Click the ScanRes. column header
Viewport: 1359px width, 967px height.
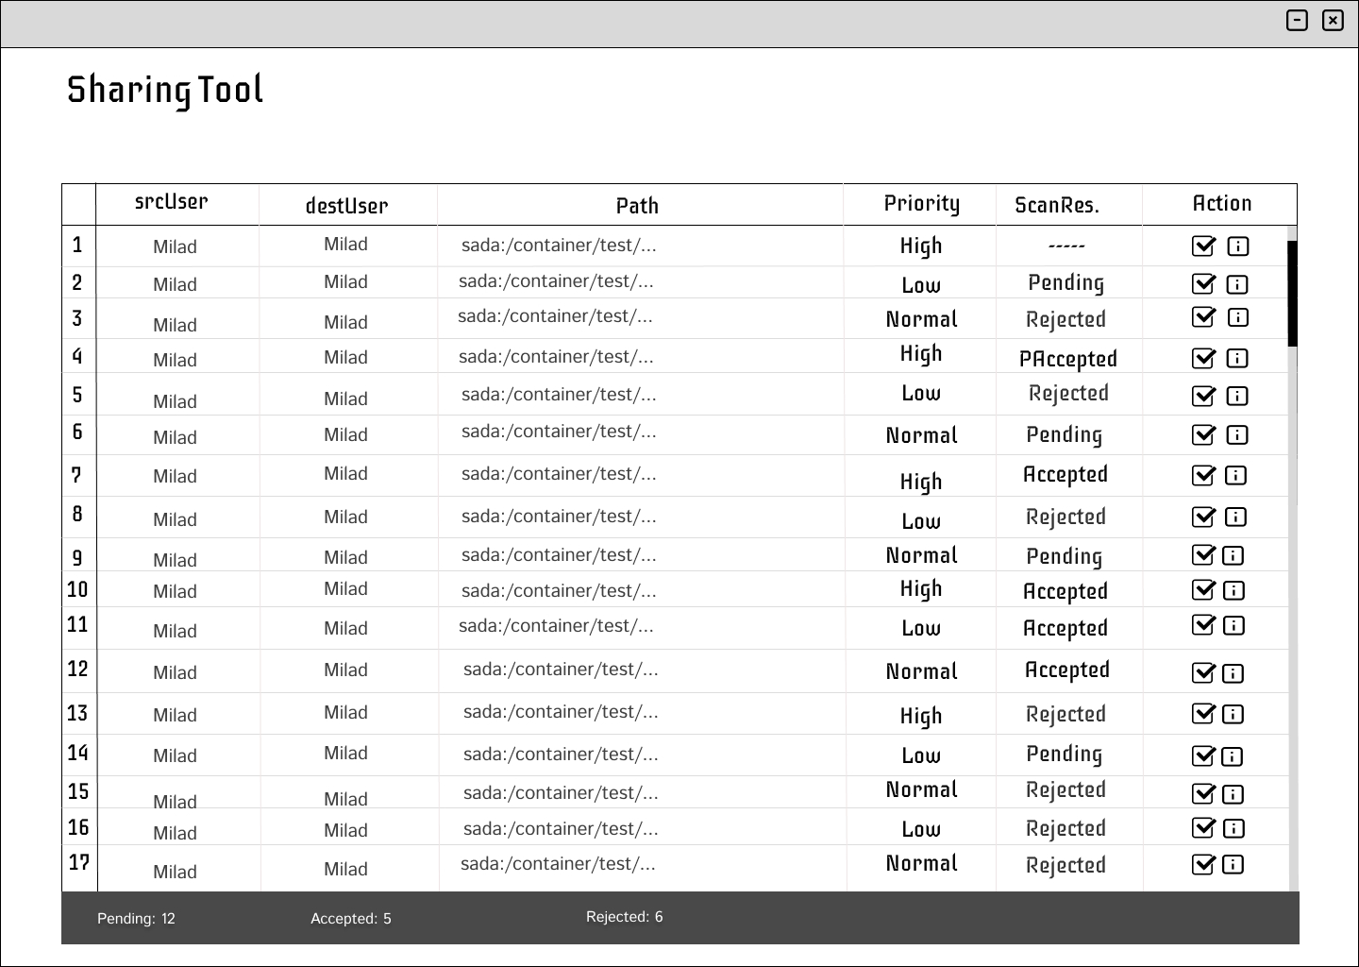tap(1056, 206)
